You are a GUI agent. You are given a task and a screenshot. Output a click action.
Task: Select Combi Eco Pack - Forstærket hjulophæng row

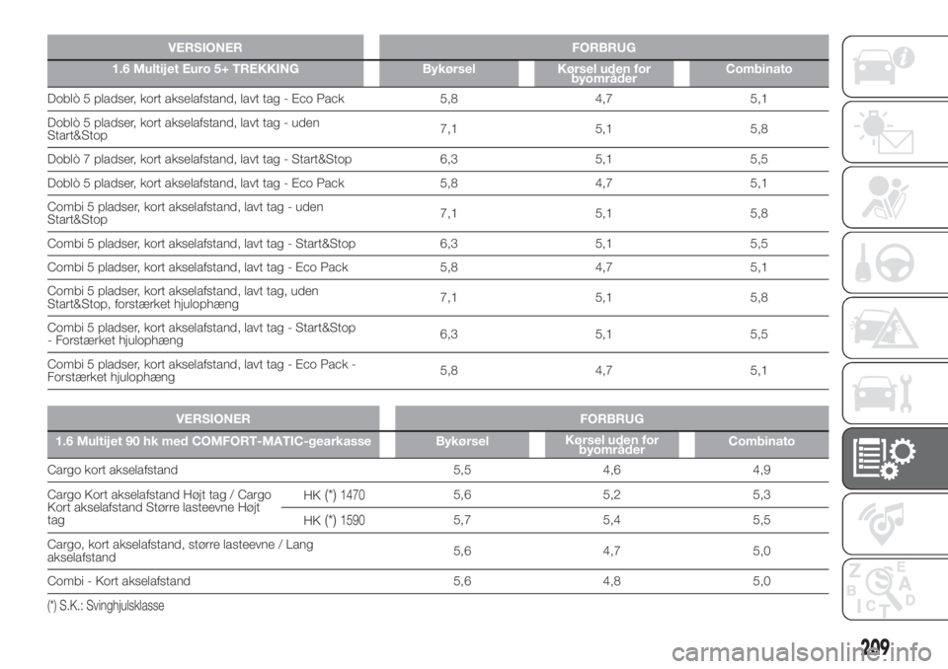point(437,370)
